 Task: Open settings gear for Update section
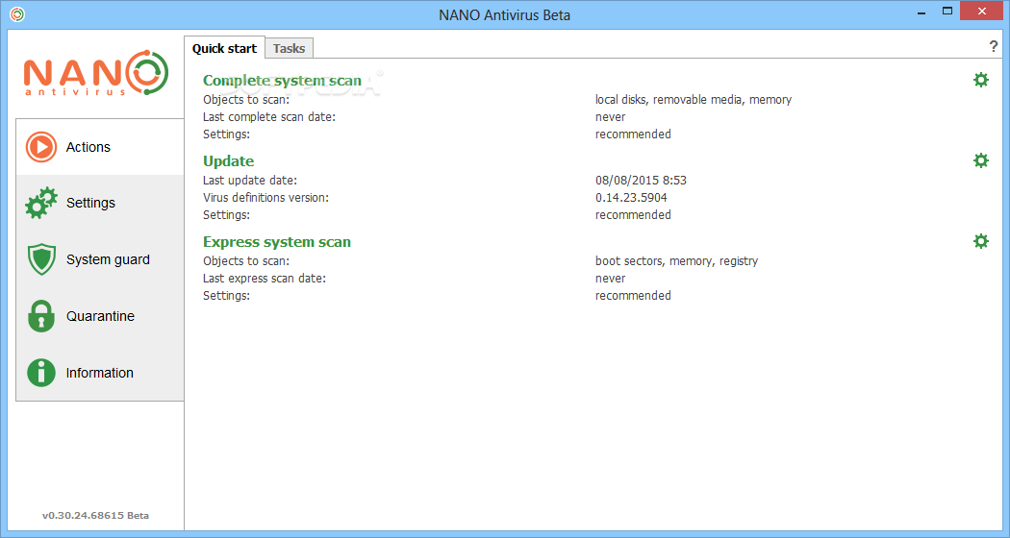tap(980, 160)
